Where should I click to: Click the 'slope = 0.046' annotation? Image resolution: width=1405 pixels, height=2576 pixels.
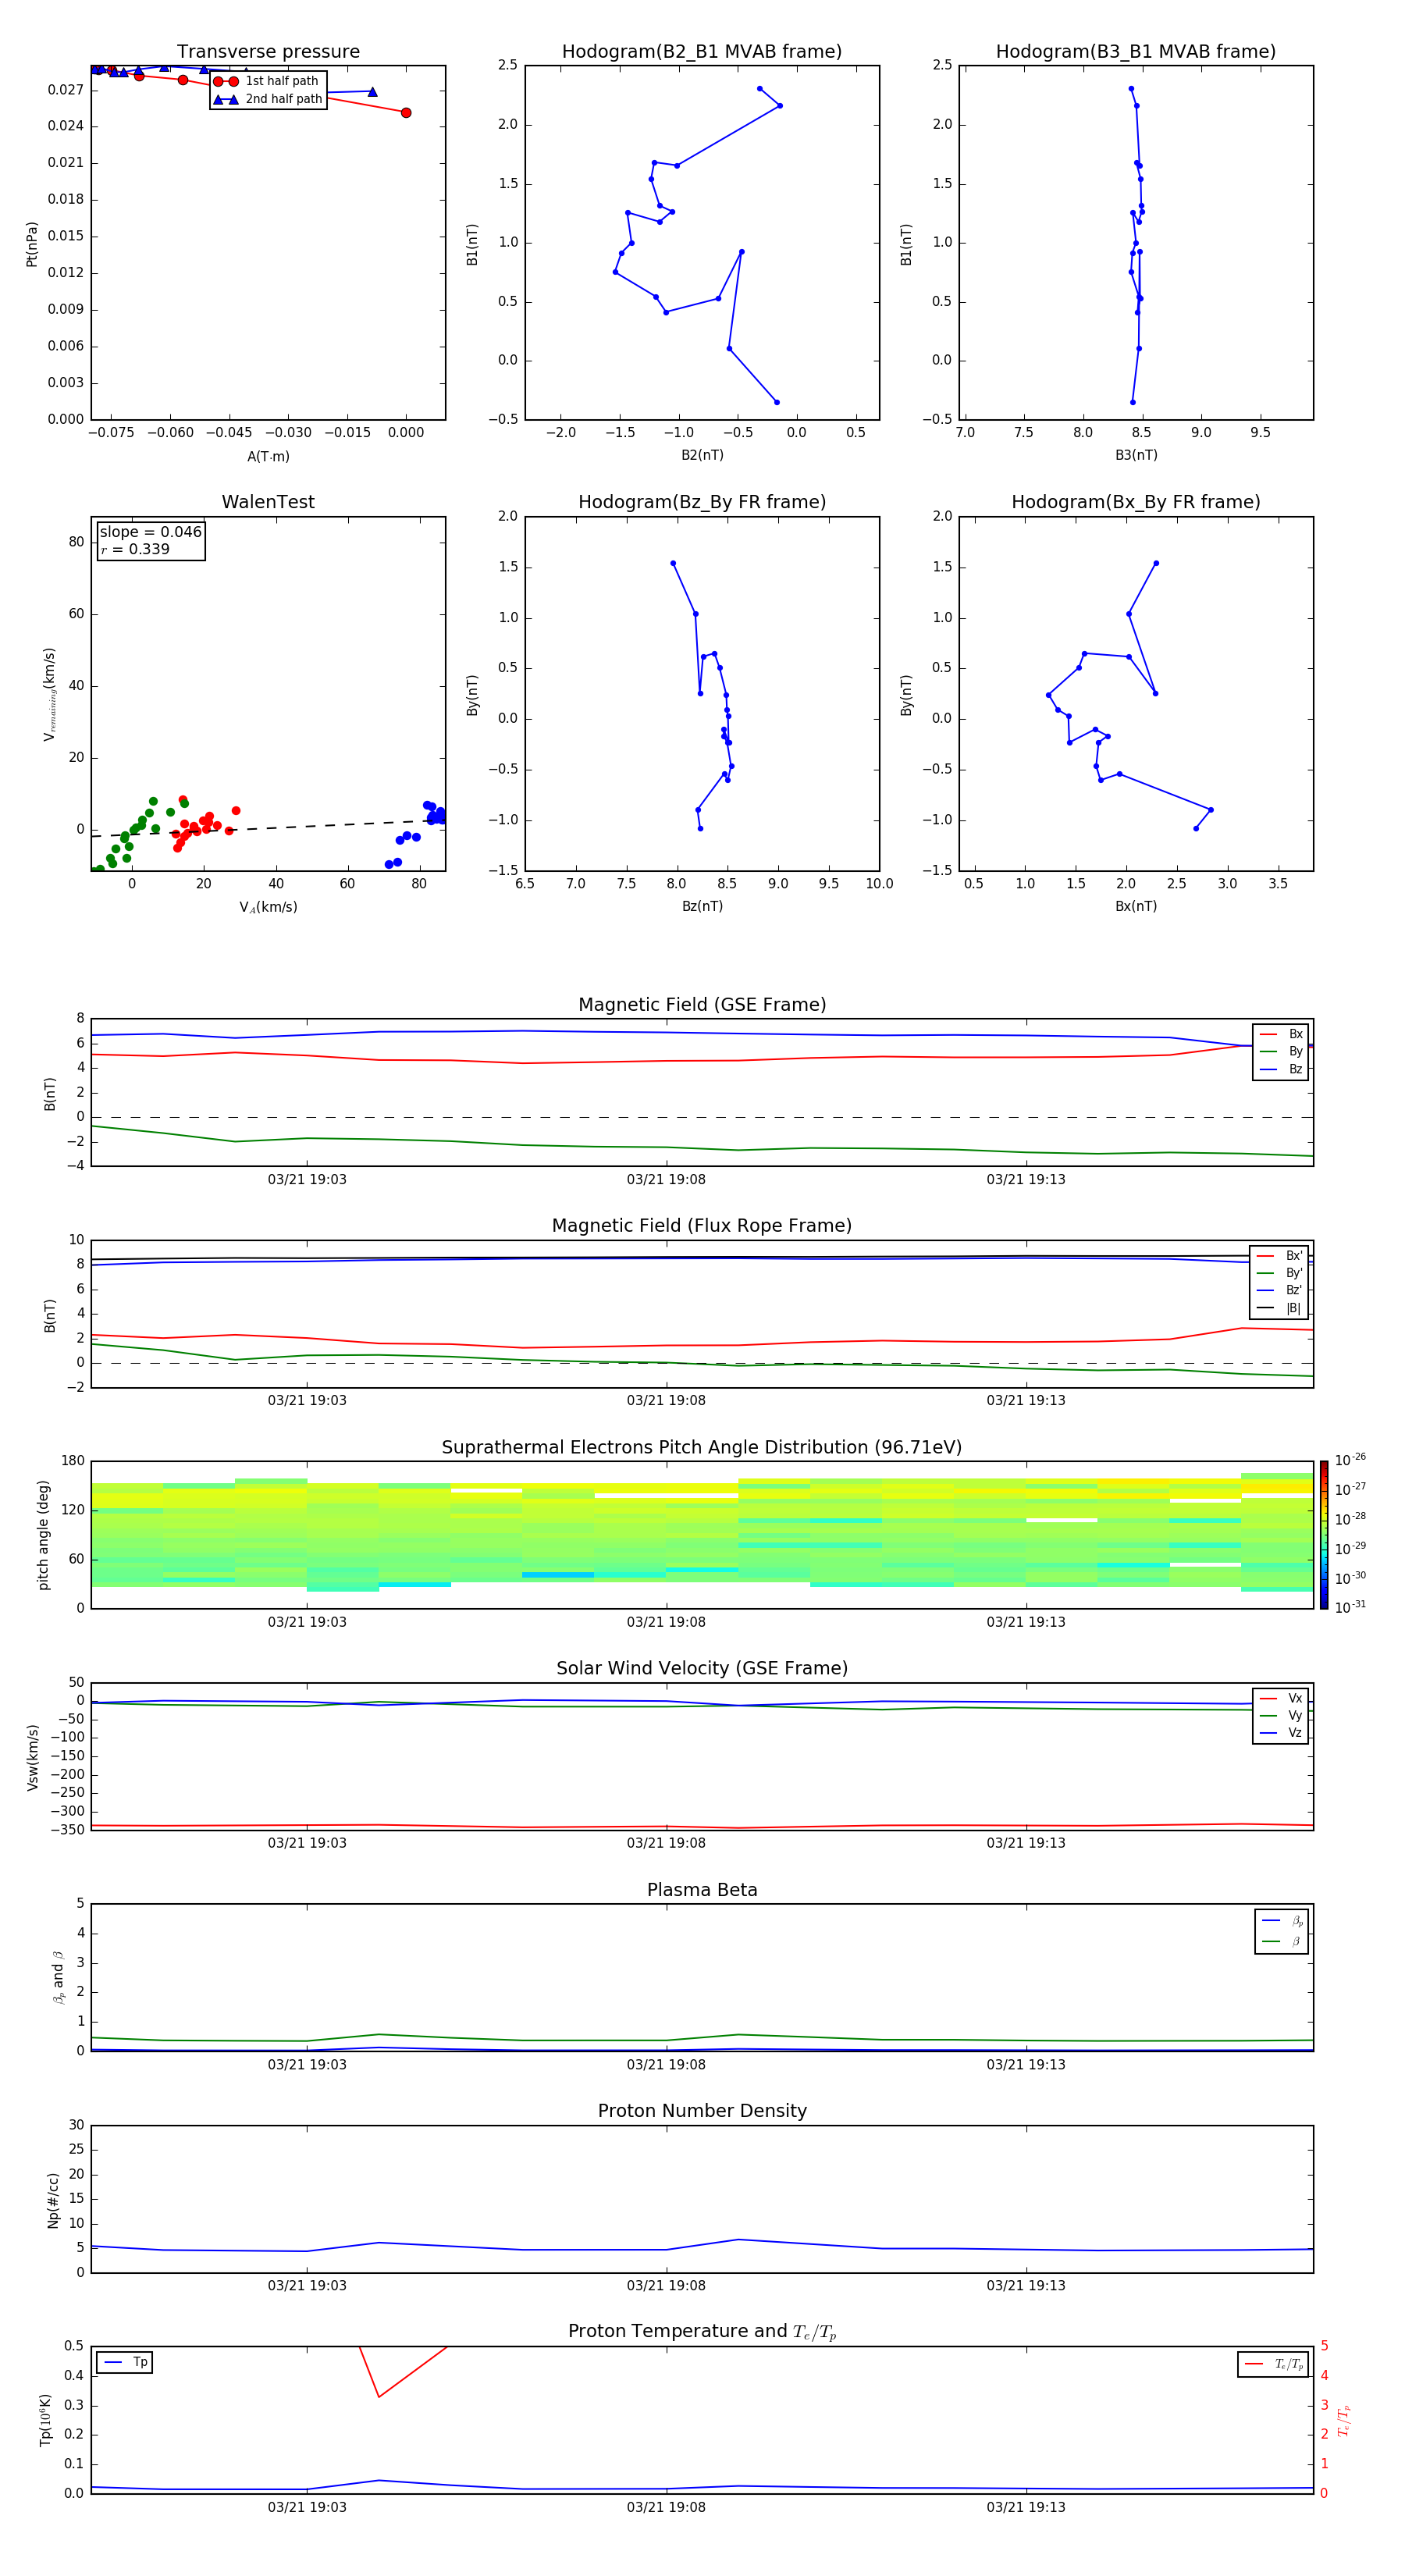click(151, 532)
